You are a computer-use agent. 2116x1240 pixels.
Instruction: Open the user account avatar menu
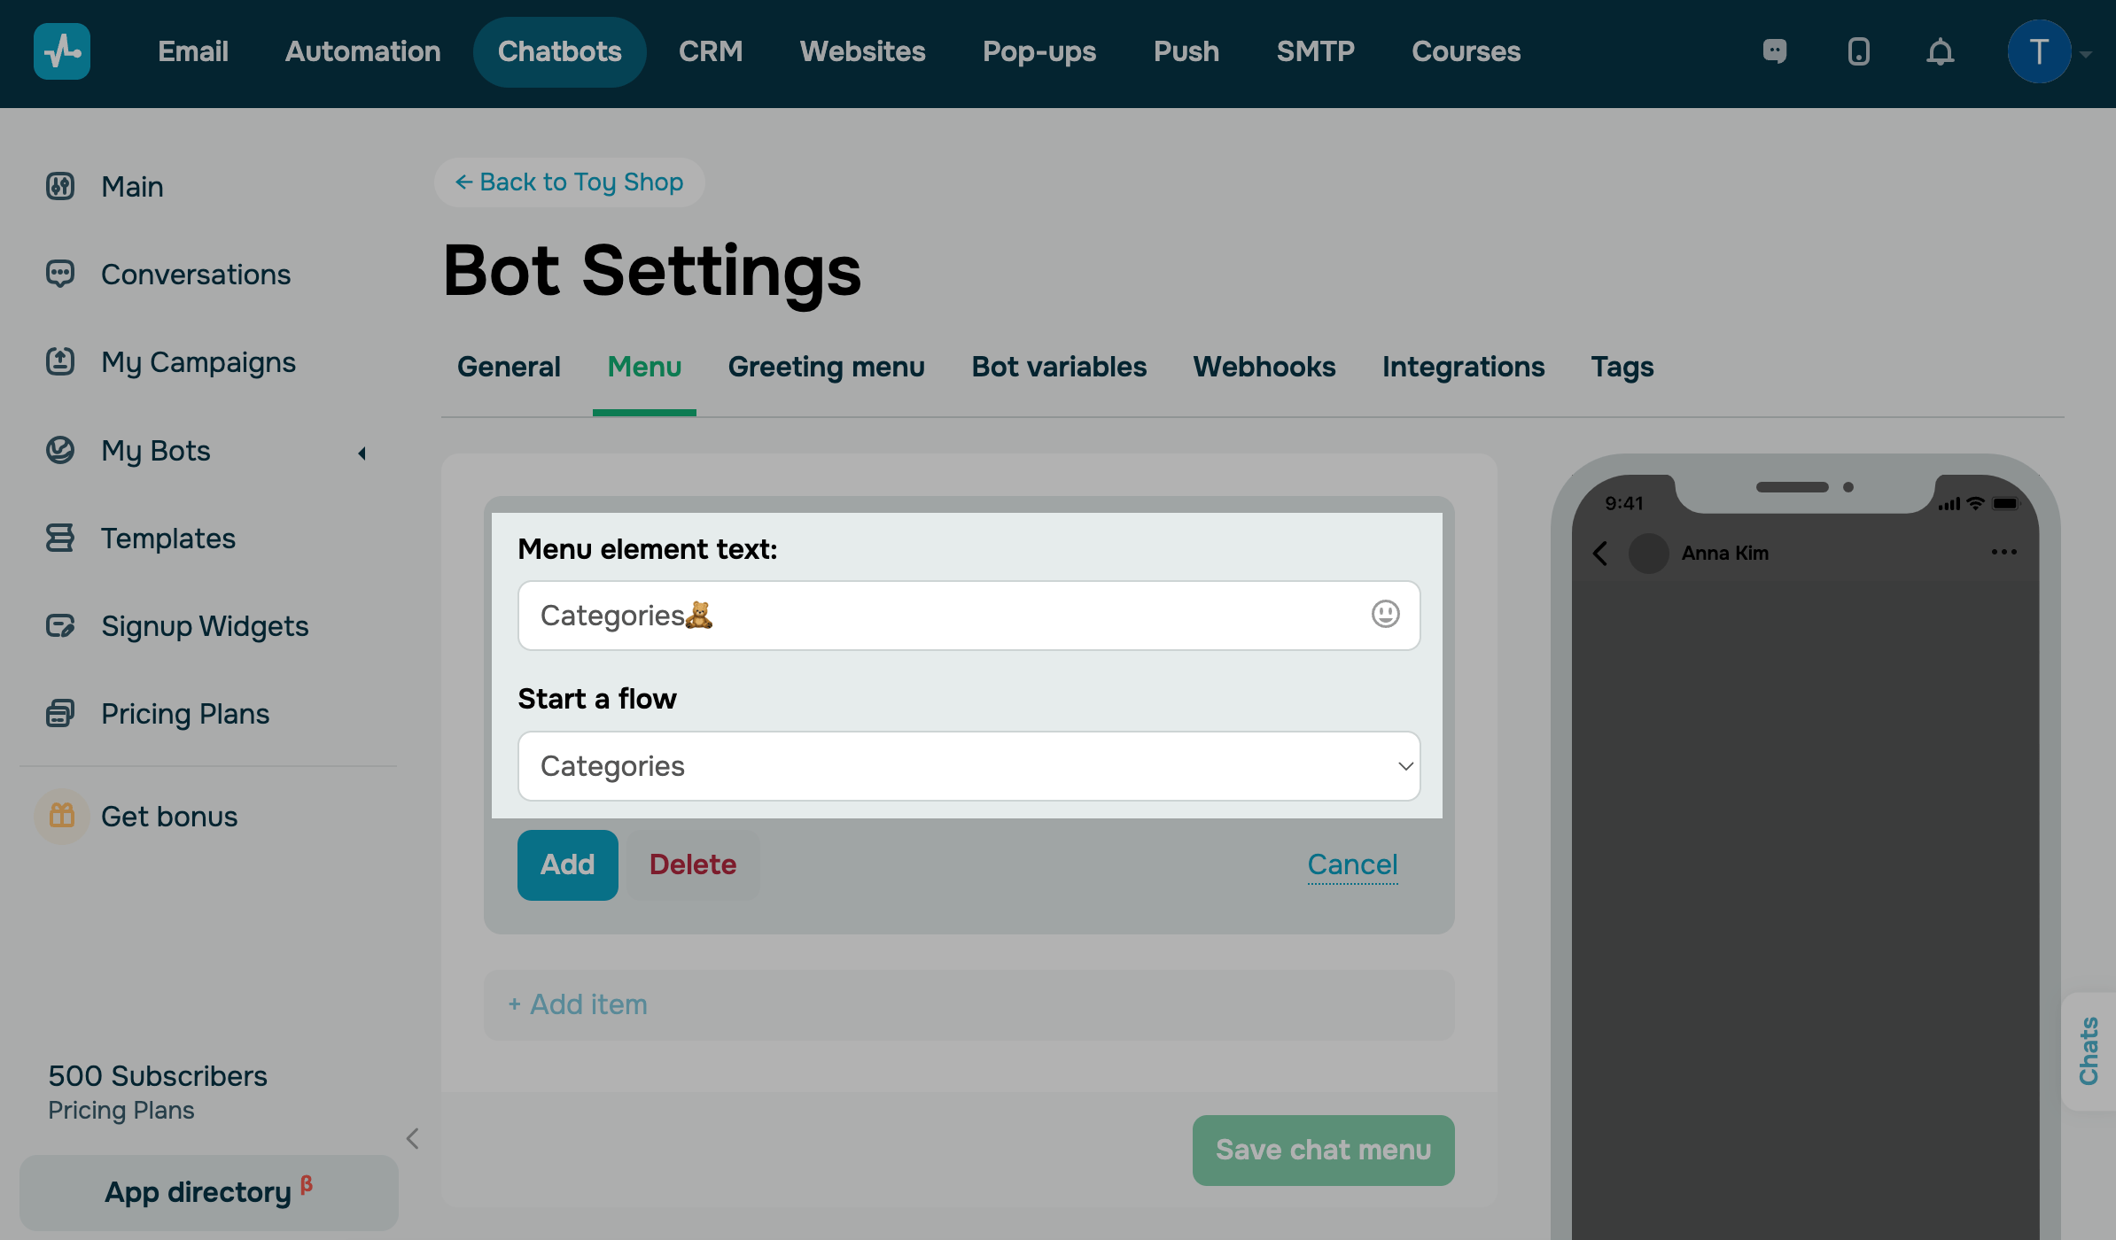(x=2039, y=52)
